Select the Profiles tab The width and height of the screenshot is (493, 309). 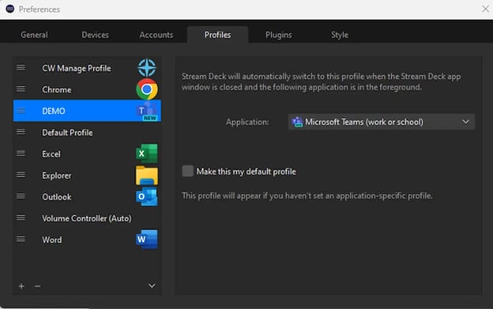[x=217, y=35]
